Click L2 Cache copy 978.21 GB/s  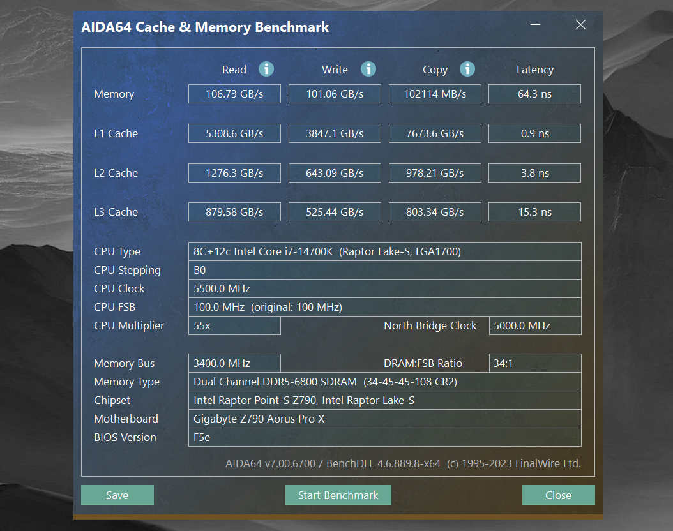[435, 173]
